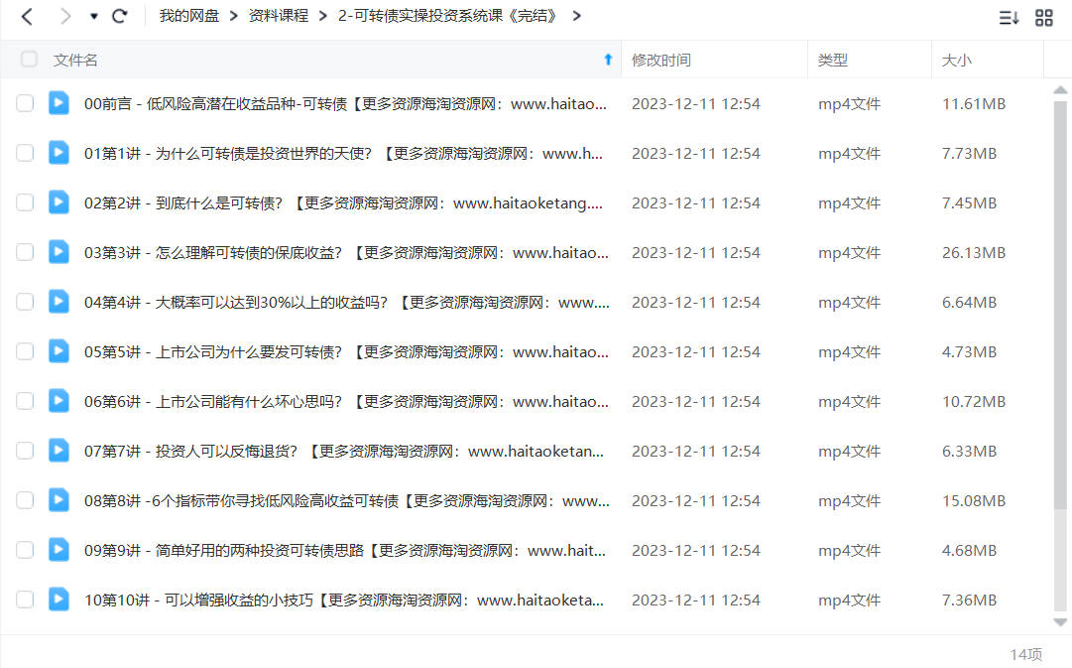Open 2-可转债实操投资系统课 breadcrumb folder
Screen dimensions: 1072x668
pyautogui.click(x=448, y=16)
